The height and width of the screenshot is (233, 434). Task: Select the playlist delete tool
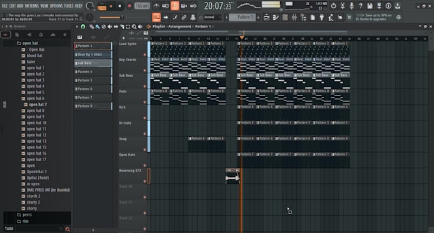103,27
